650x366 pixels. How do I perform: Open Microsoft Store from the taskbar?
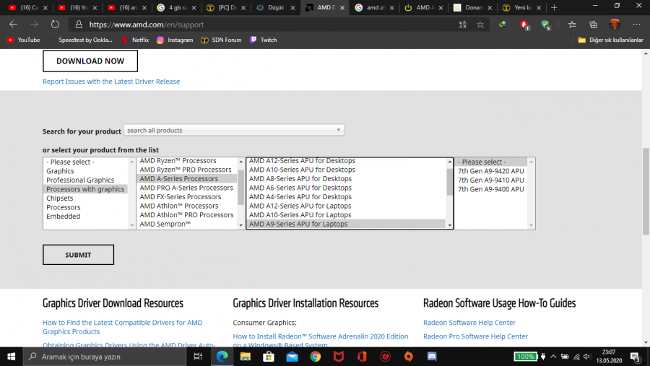(269, 357)
